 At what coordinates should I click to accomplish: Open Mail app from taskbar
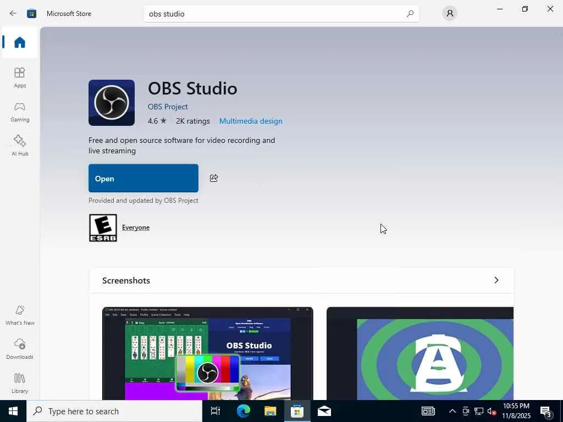click(324, 411)
